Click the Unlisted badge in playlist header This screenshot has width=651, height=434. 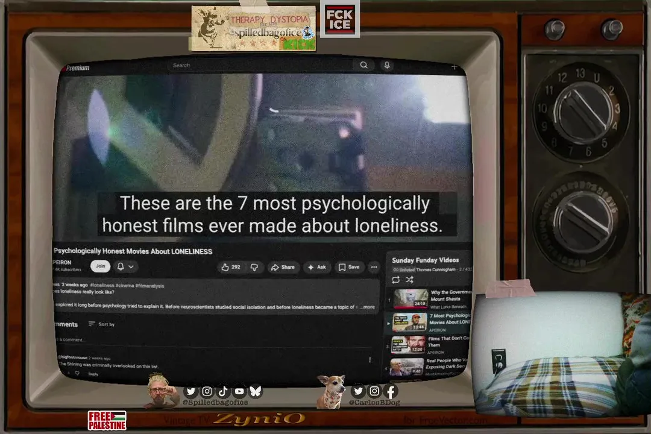(404, 269)
